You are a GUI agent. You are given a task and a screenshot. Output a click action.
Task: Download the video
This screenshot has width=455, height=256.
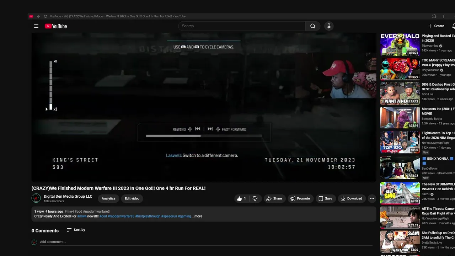pos(351,199)
